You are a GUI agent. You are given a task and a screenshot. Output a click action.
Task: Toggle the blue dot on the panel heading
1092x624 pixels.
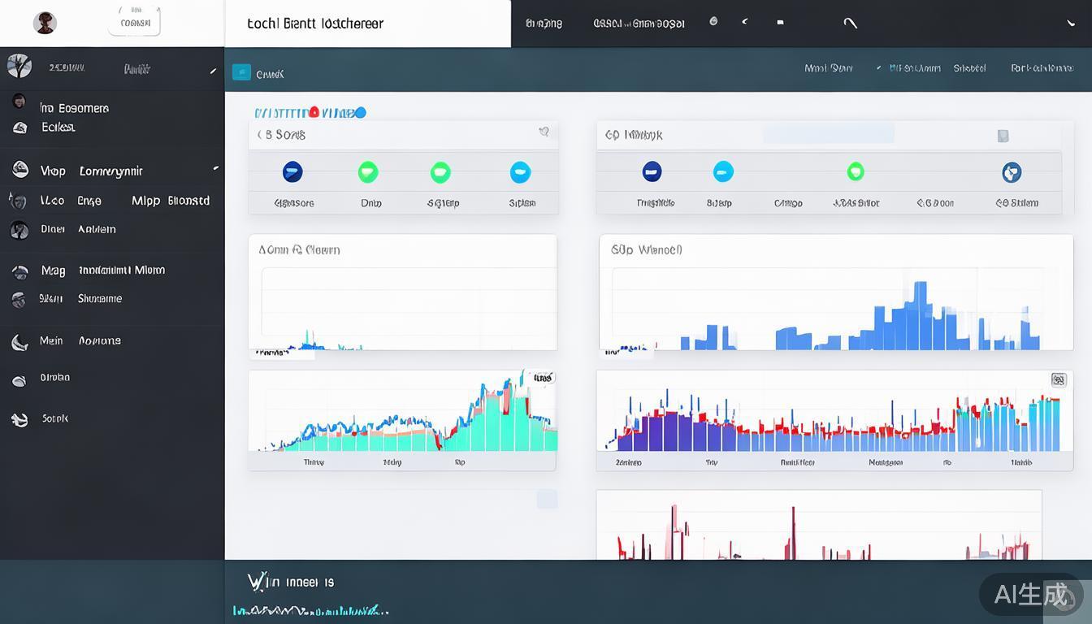point(361,113)
